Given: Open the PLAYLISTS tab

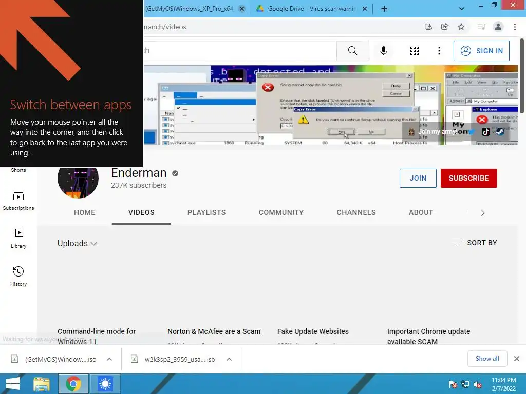Looking at the screenshot, I should point(206,212).
